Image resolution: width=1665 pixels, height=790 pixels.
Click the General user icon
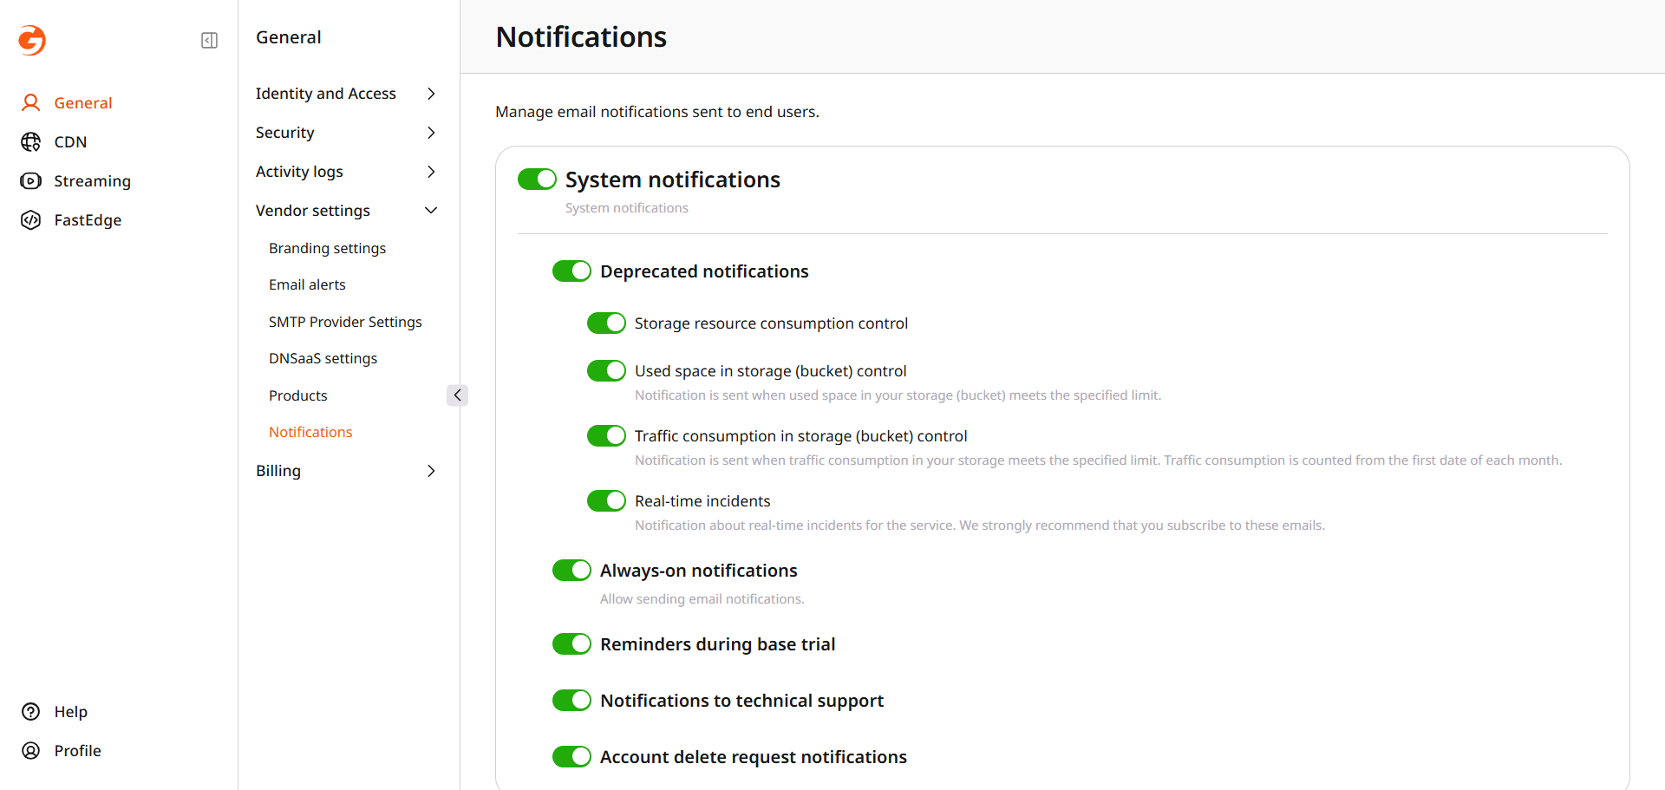click(x=31, y=103)
